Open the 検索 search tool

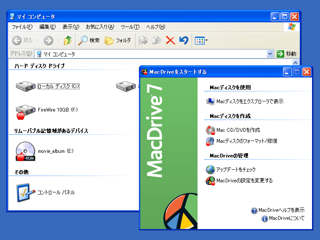(x=89, y=40)
